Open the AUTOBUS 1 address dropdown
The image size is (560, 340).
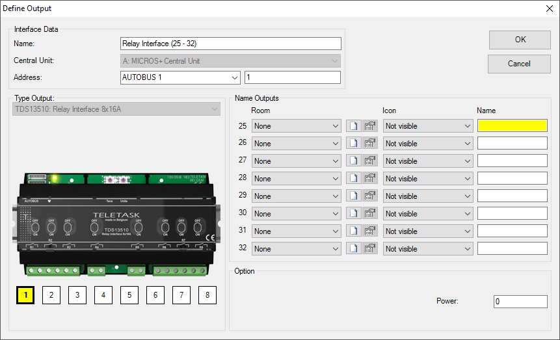[181, 78]
